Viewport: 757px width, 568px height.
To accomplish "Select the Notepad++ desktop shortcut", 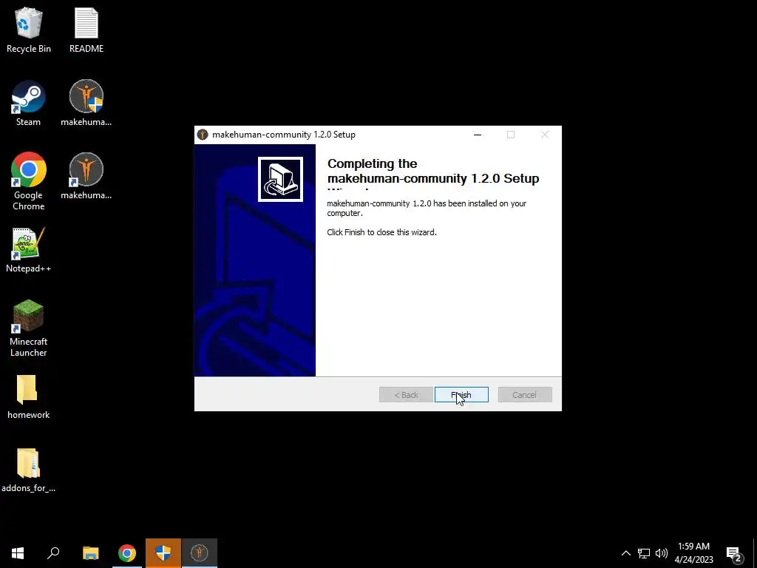I will coord(29,250).
